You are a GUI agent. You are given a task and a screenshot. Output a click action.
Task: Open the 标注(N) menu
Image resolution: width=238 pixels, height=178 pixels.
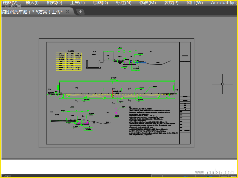[x=123, y=3]
